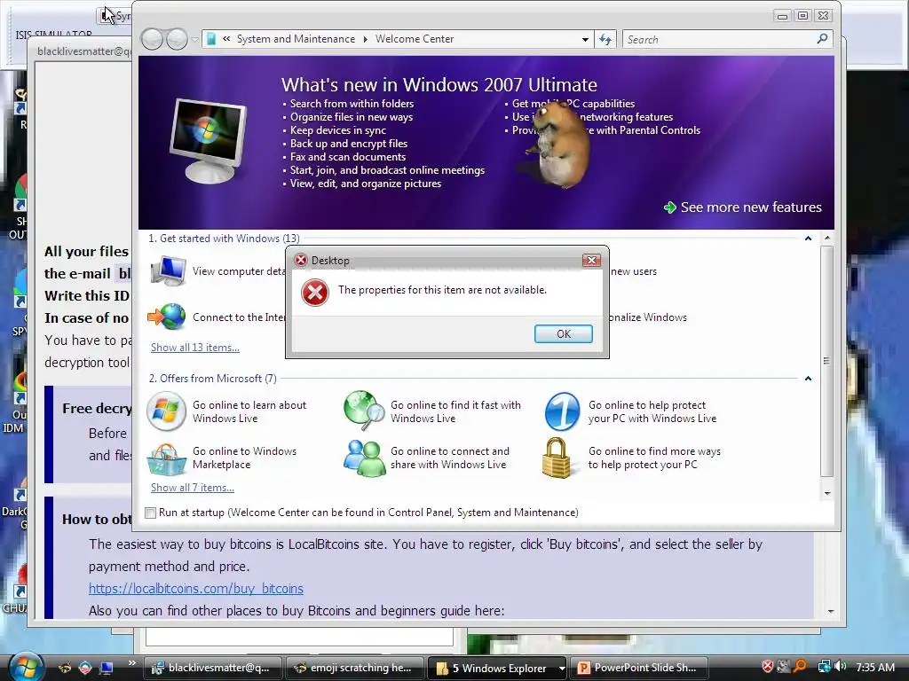Collapse the Offers from Microsoft section

(x=808, y=378)
